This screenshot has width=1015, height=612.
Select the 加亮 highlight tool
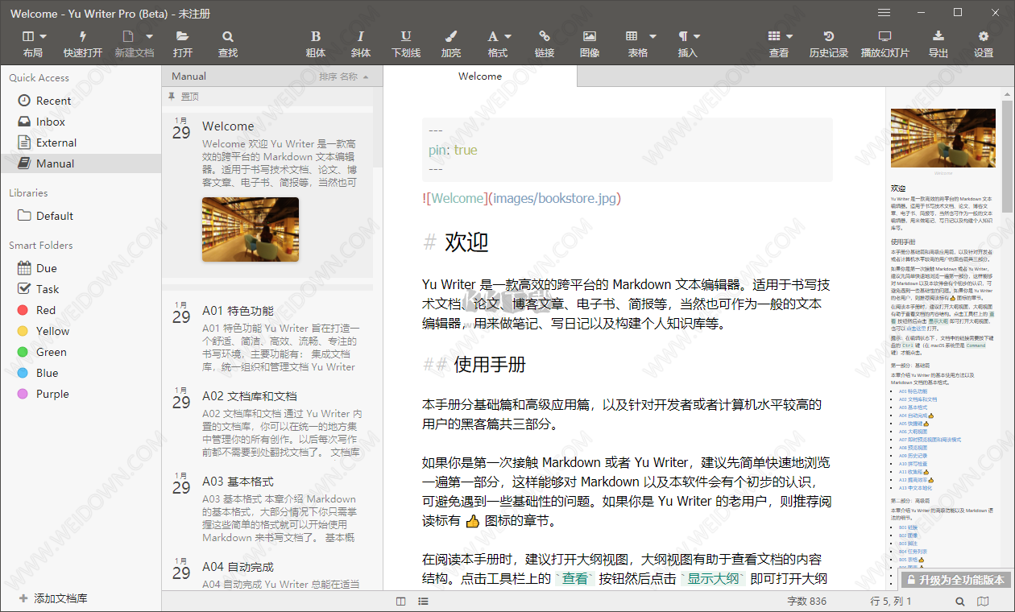click(x=451, y=42)
